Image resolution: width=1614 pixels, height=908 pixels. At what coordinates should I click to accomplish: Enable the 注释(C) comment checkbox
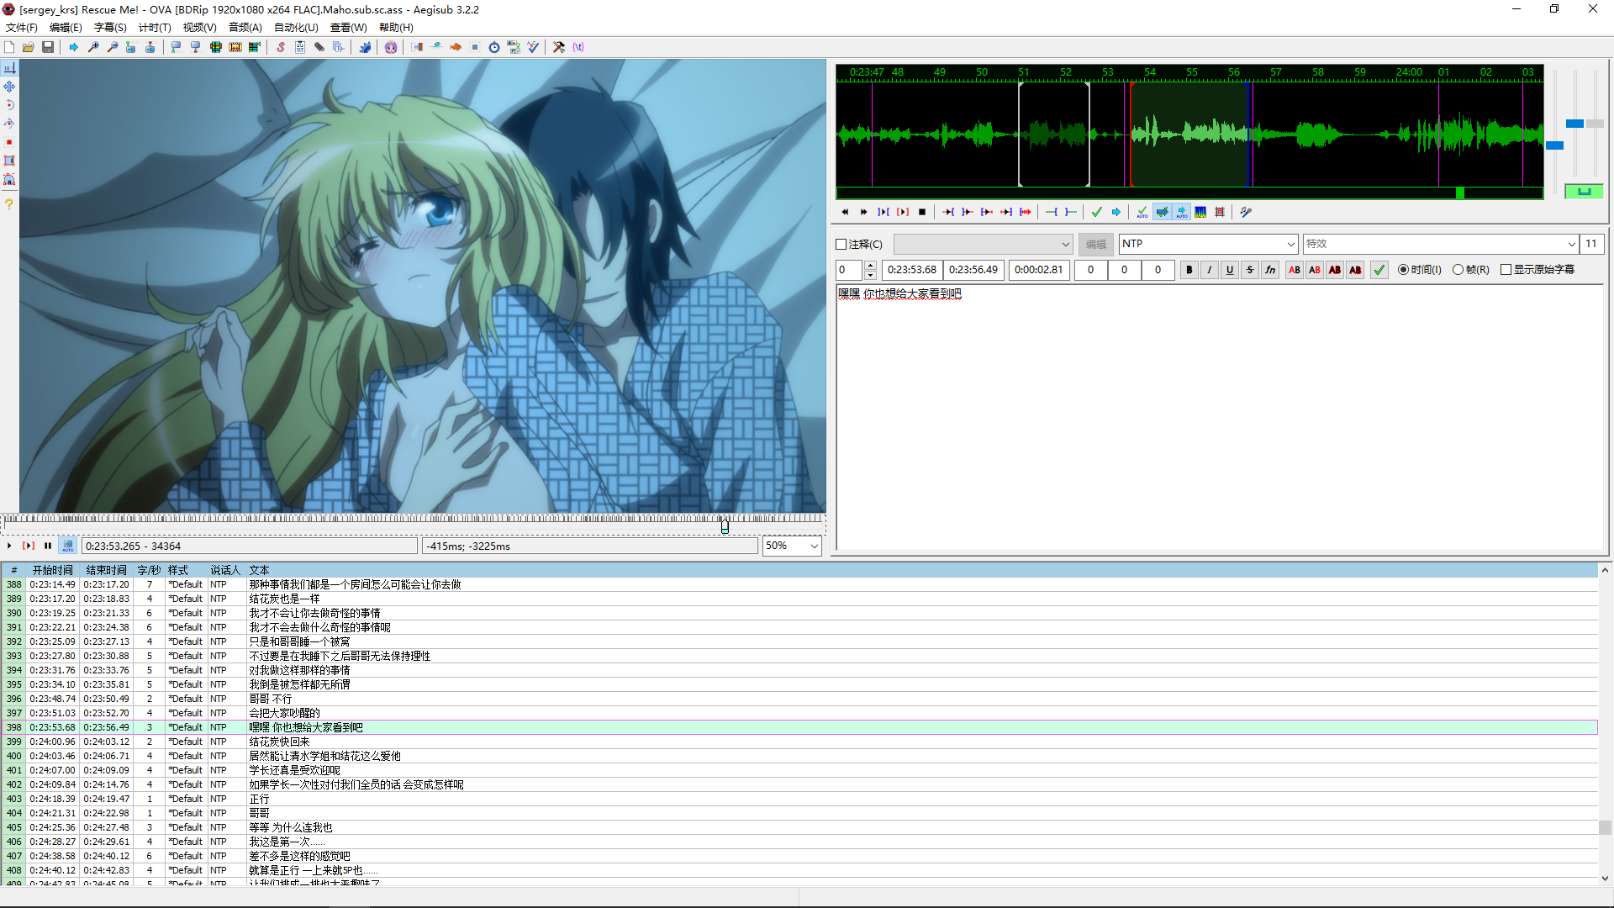pyautogui.click(x=841, y=245)
